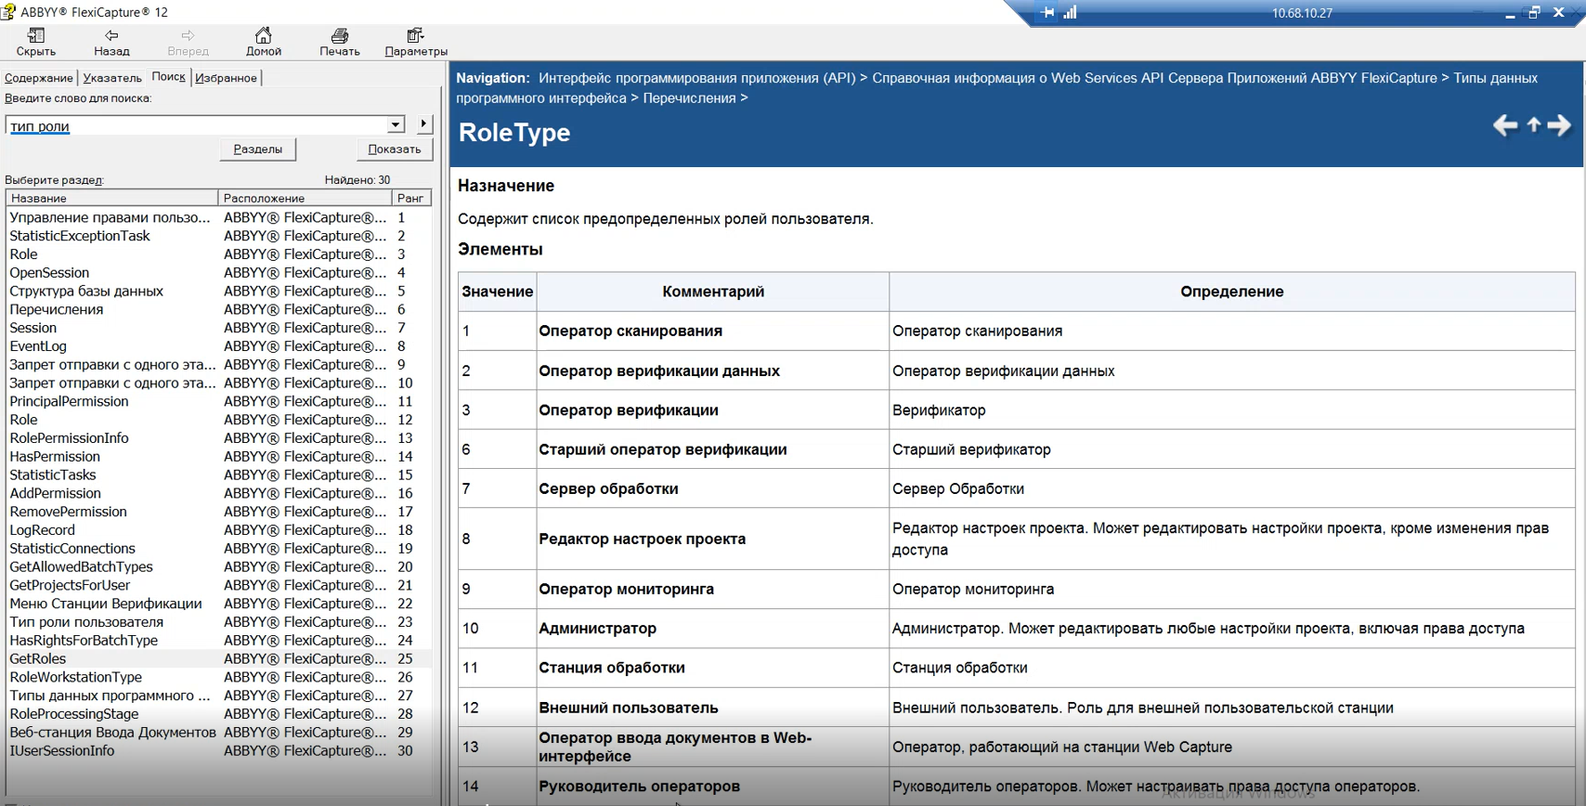Screen dimensions: 1586x806
Task: Select the RemovePermission result
Action: tap(68, 512)
